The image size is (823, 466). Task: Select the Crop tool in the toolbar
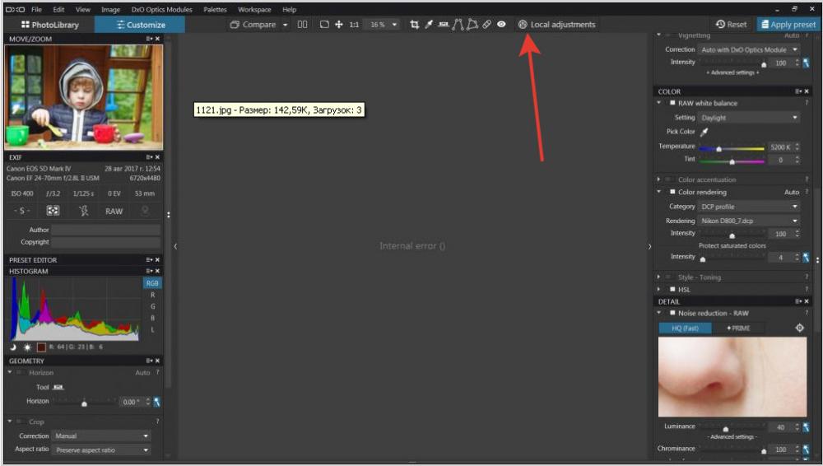click(414, 24)
